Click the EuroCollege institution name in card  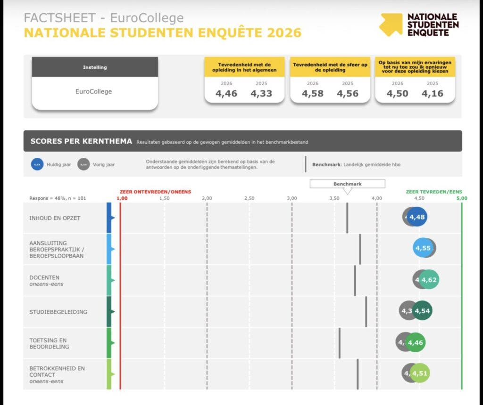pyautogui.click(x=94, y=91)
